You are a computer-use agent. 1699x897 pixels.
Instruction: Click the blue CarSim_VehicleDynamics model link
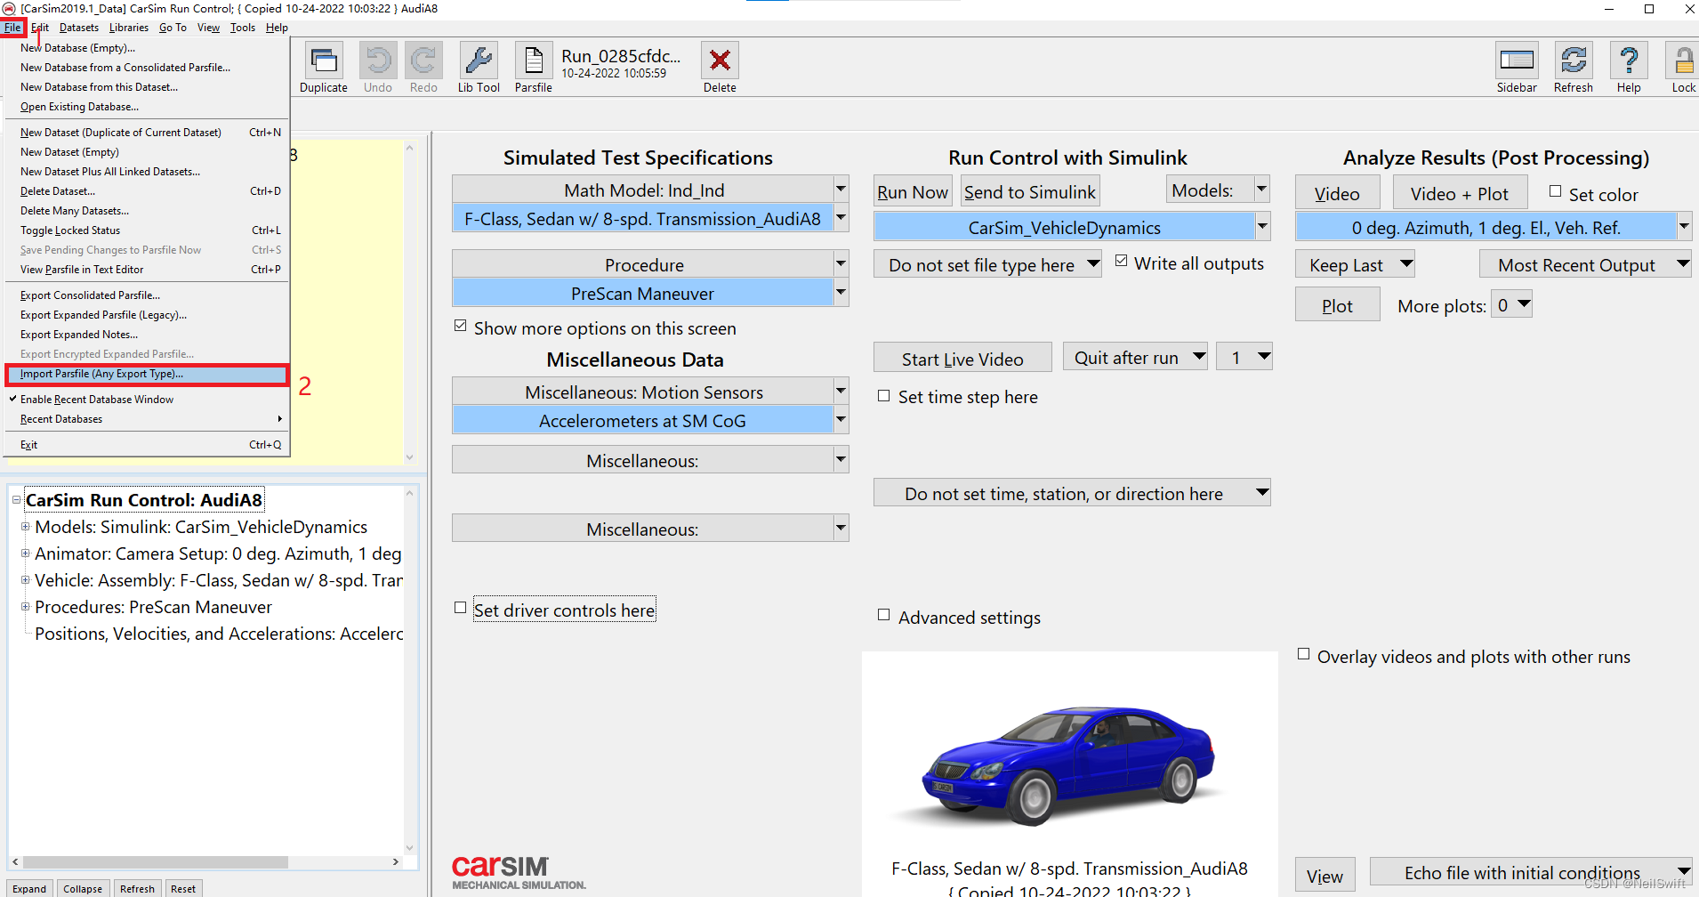pyautogui.click(x=1064, y=227)
